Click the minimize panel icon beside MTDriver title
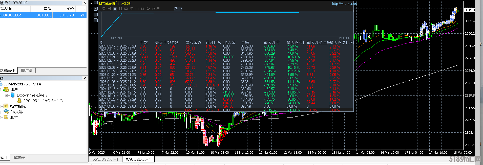This screenshot has width=483, height=165. pyautogui.click(x=96, y=3)
